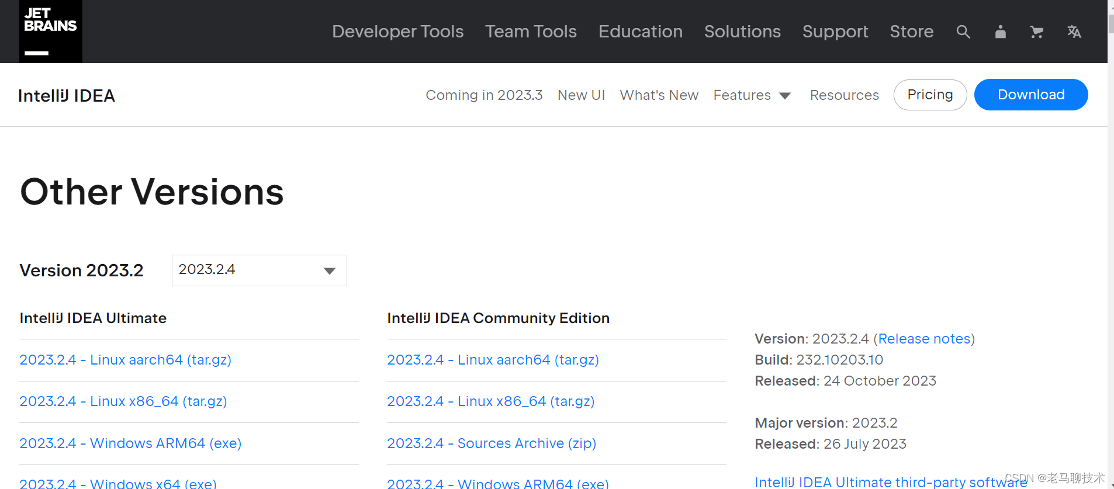The width and height of the screenshot is (1114, 489).
Task: Download Community 2023.2.4 Sources Archive zip
Action: tap(492, 443)
